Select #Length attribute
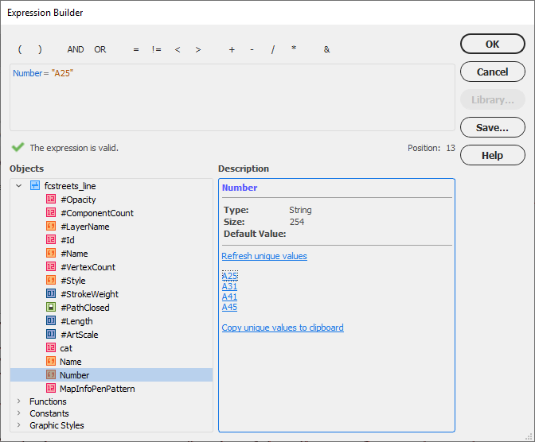This screenshot has width=535, height=442. tap(76, 321)
